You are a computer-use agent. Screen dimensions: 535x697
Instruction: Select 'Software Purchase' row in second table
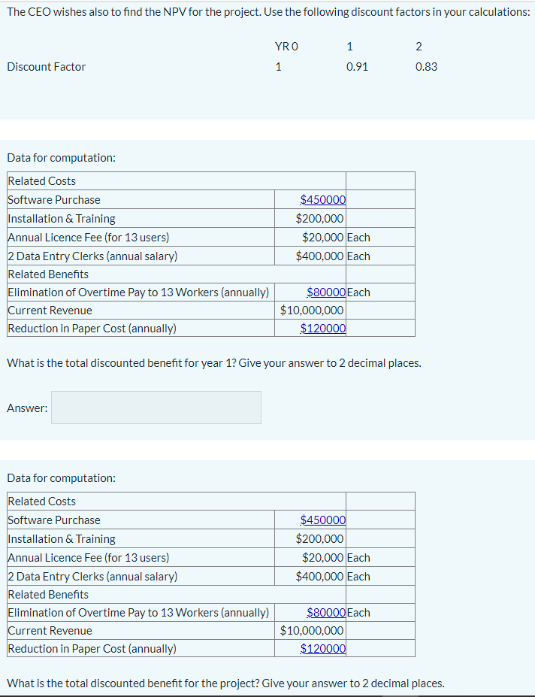(x=54, y=520)
